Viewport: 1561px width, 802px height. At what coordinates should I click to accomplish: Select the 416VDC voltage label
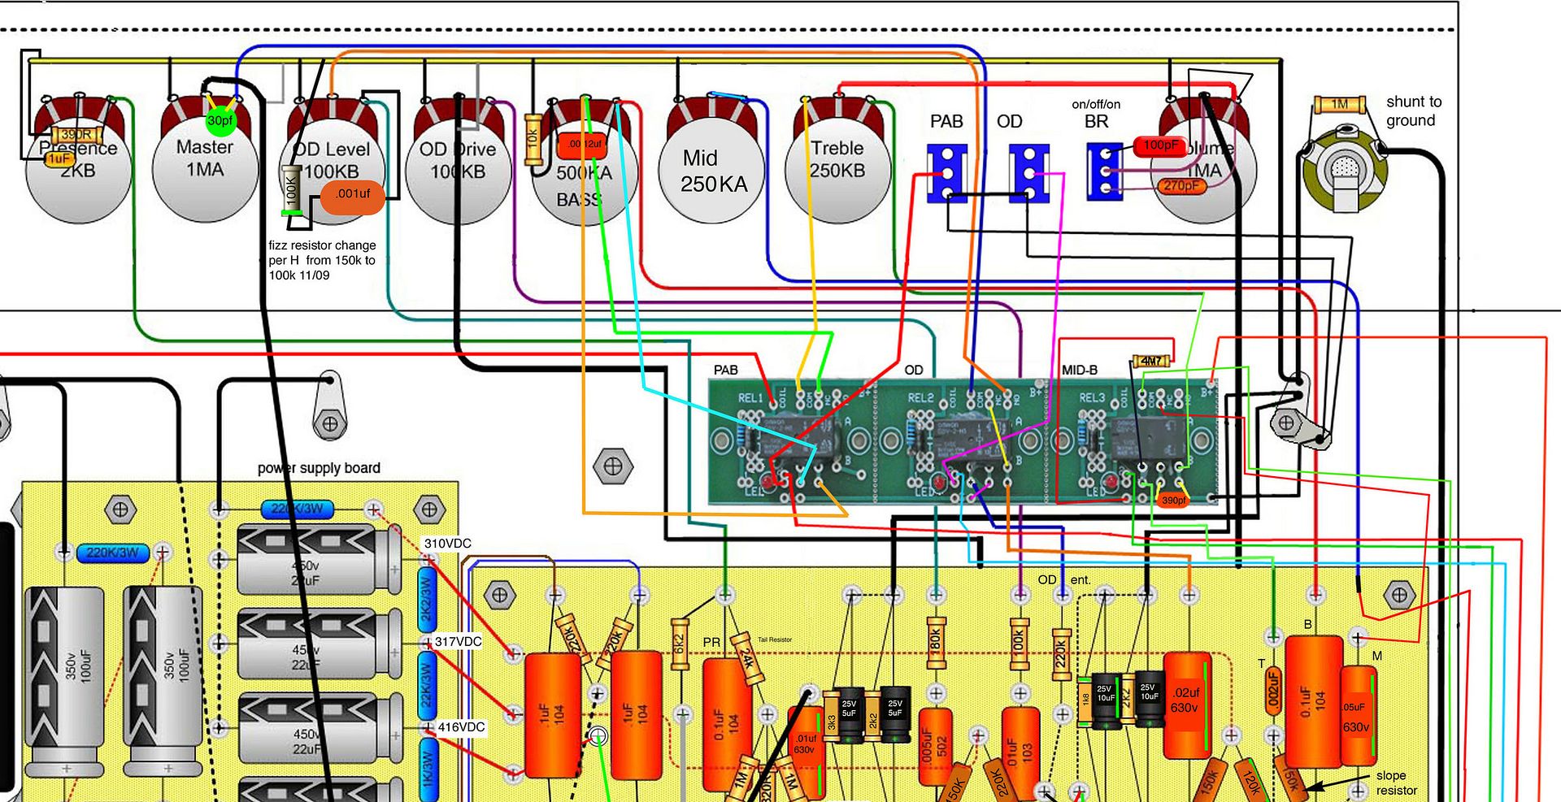tap(461, 727)
